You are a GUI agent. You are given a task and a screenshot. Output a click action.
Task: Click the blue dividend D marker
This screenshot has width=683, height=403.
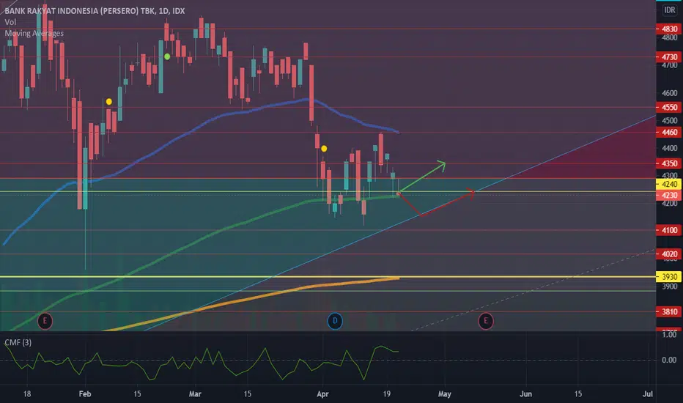point(334,321)
